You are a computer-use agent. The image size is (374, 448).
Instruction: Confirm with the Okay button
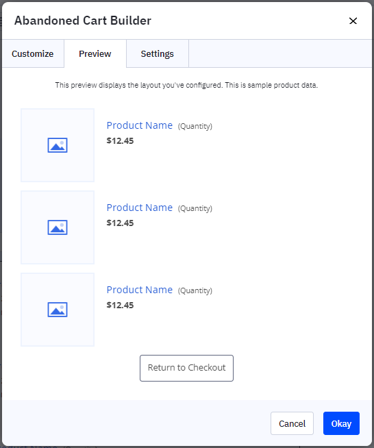(x=341, y=423)
